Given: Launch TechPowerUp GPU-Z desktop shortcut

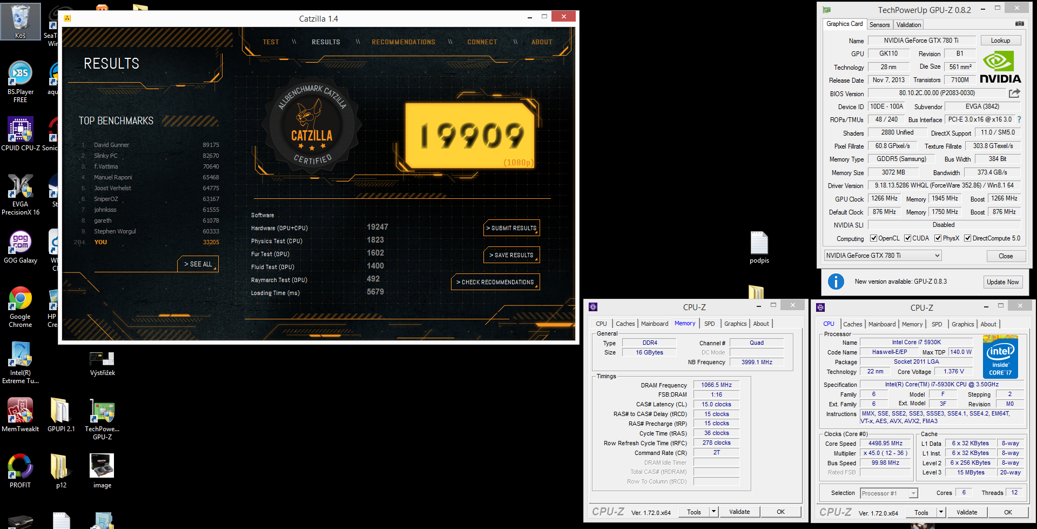Looking at the screenshot, I should [x=102, y=419].
